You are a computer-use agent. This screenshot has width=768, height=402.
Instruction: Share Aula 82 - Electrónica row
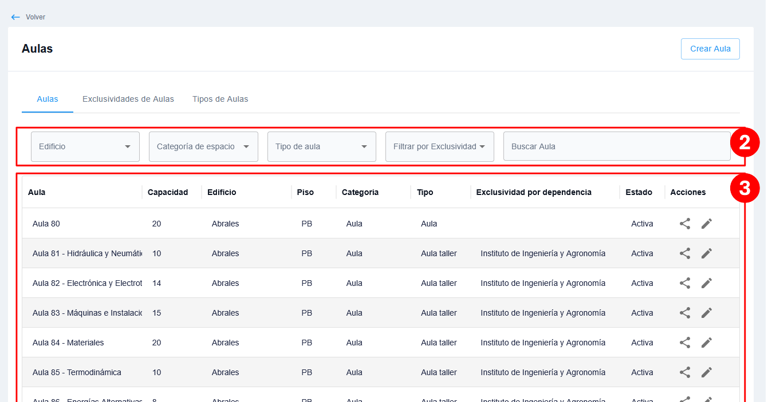[x=685, y=283]
